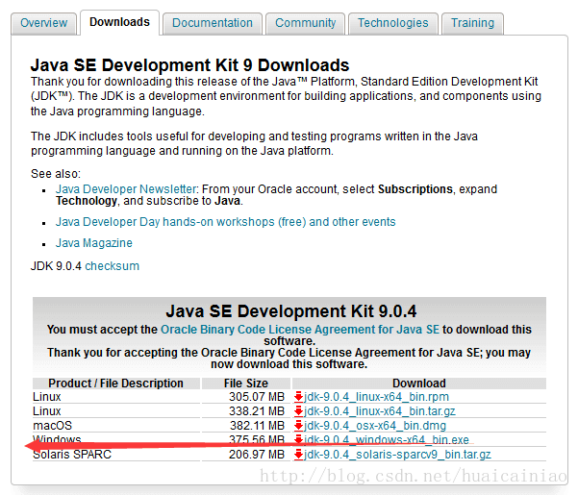Click the 'Java SE Development Kit 9.0.4' table title
Image resolution: width=578 pixels, height=495 pixels.
290,311
